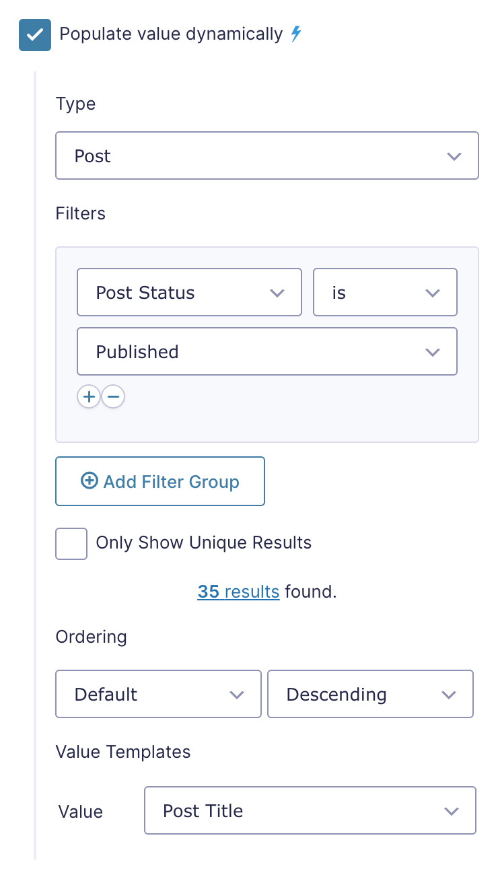
Task: Click the Only Show Unique Results label
Action: click(204, 543)
